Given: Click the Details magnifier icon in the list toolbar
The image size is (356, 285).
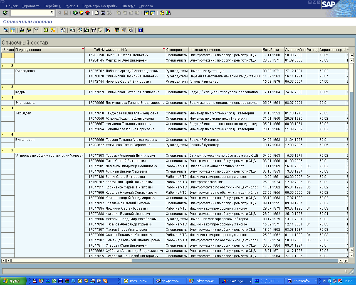Looking at the screenshot, I should [x=6, y=30].
